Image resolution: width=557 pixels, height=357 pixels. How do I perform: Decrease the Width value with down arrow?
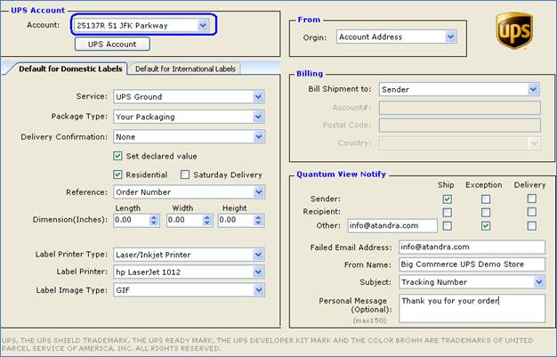click(x=207, y=223)
